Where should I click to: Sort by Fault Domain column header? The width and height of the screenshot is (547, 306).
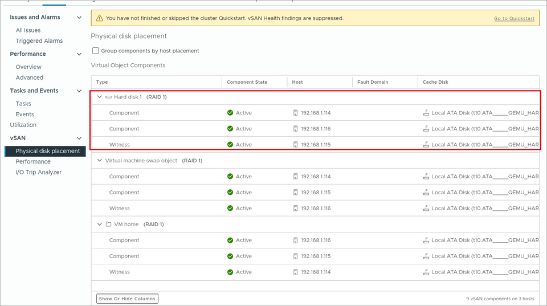[373, 82]
